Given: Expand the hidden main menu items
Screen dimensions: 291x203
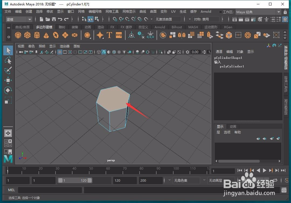Looking at the screenshot, I should (220, 12).
